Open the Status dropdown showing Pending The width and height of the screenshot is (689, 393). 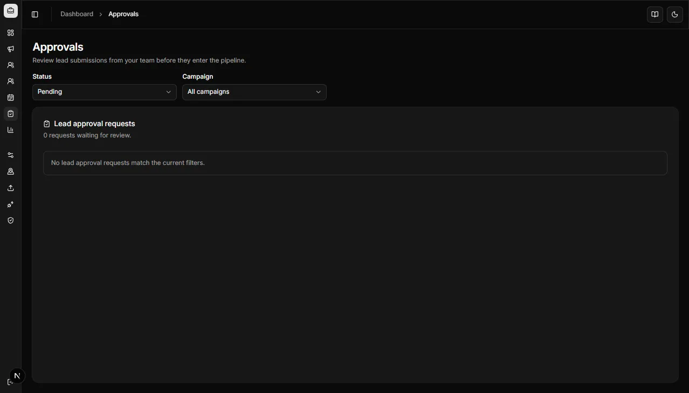pyautogui.click(x=105, y=92)
